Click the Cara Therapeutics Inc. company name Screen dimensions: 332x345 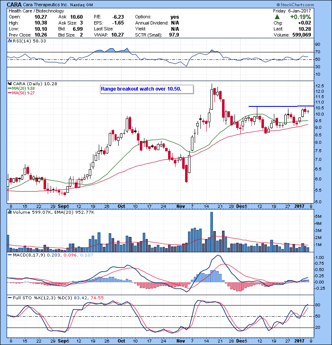46,5
